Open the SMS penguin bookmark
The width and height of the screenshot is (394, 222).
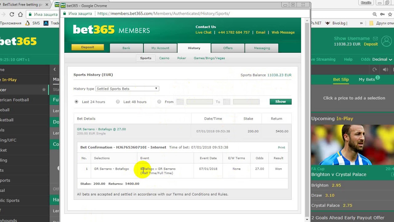[33, 23]
